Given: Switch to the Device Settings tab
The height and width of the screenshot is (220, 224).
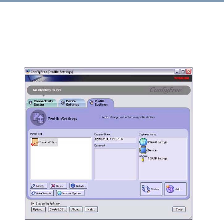Looking at the screenshot, I should click(x=72, y=103).
